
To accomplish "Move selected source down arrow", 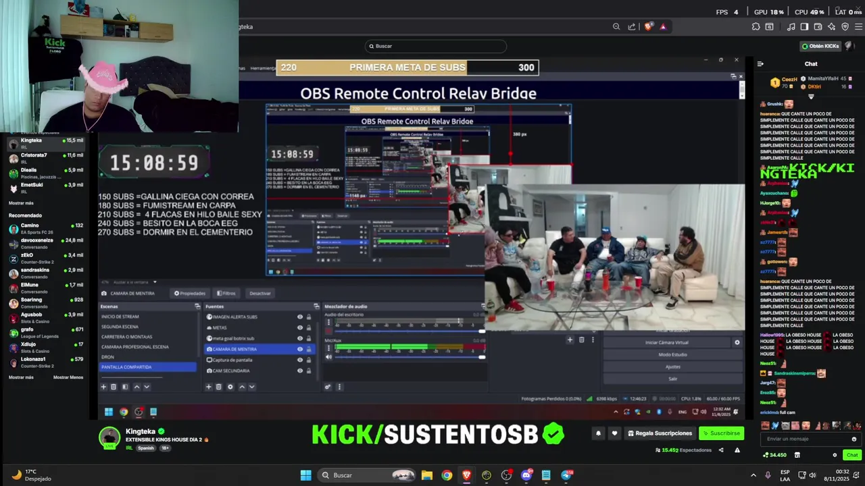I will coord(252,387).
